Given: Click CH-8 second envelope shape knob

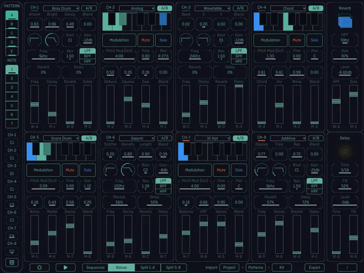Looking at the screenshot, I should coord(279,170).
